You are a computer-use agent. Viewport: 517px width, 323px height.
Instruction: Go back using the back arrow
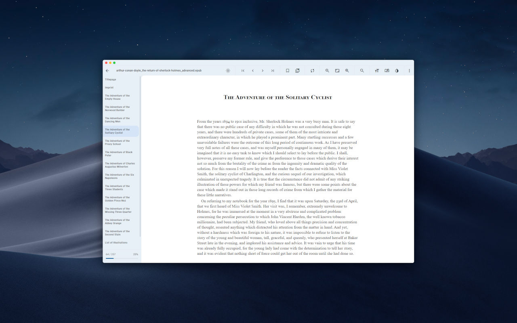[x=107, y=70]
